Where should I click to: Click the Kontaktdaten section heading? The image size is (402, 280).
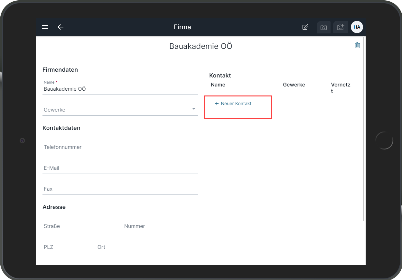[61, 128]
